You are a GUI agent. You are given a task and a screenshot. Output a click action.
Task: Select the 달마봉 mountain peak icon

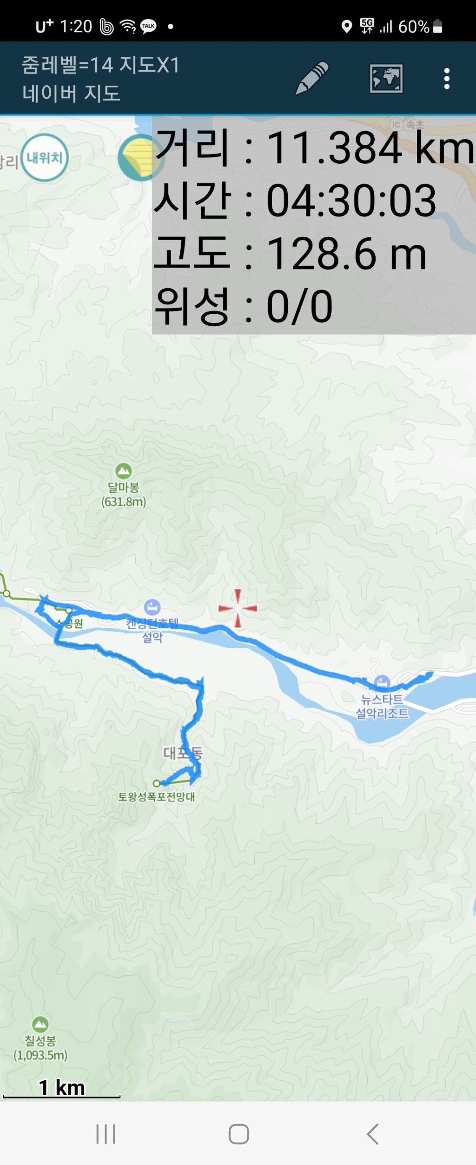(124, 471)
